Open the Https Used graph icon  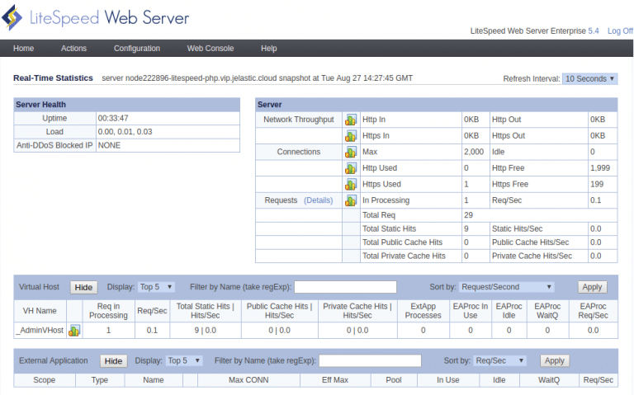coord(351,184)
